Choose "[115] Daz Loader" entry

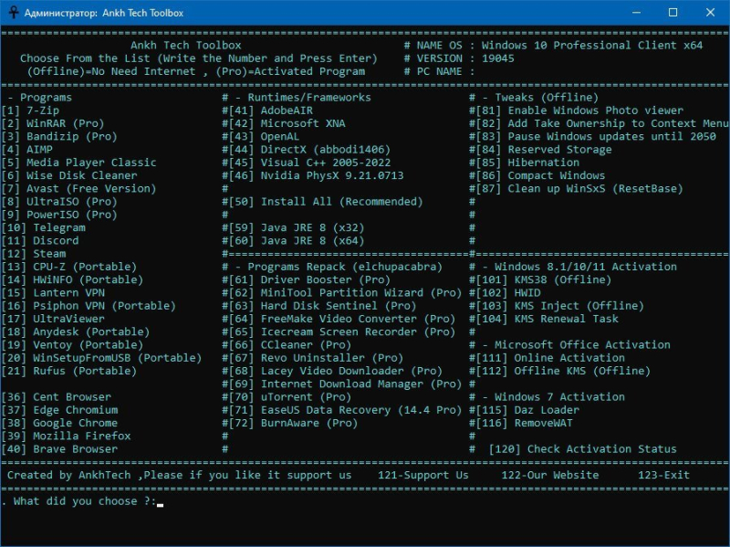(x=527, y=411)
